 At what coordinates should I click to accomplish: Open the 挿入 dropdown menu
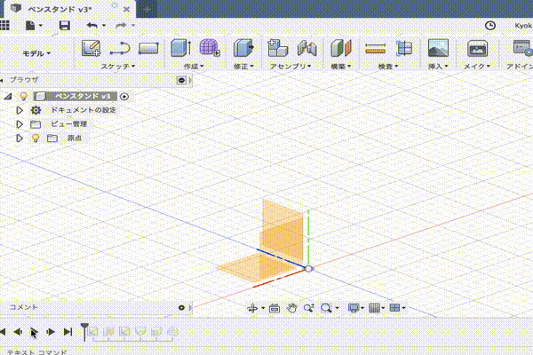point(438,67)
